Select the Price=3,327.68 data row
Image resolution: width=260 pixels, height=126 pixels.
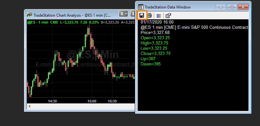[x=155, y=32]
